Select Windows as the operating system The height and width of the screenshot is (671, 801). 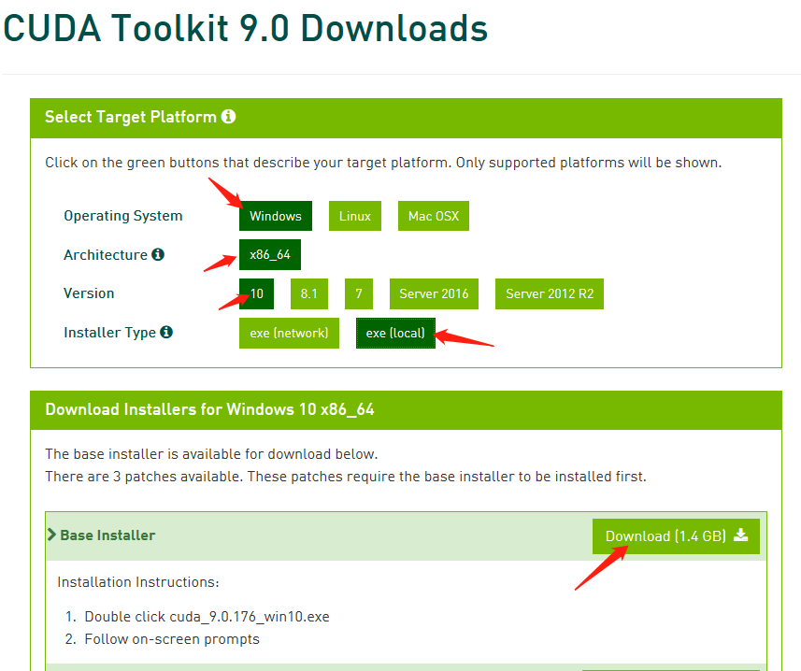(x=276, y=216)
